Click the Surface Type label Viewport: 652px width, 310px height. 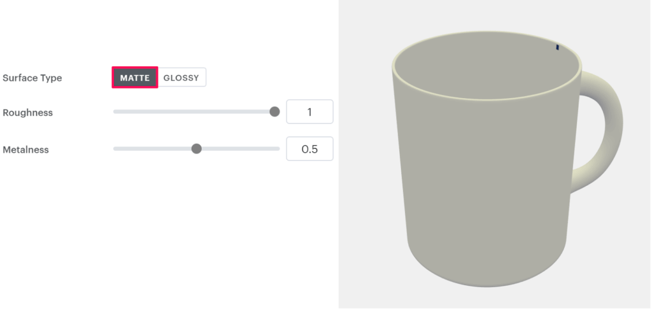32,78
